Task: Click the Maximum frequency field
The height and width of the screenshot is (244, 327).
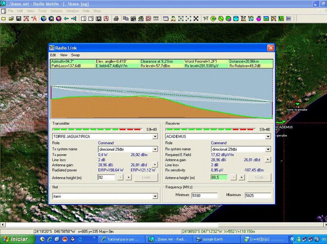Action: coord(258,195)
